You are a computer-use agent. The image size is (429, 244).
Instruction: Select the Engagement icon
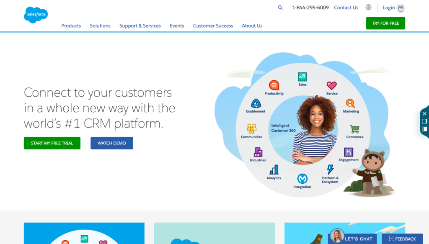(349, 152)
